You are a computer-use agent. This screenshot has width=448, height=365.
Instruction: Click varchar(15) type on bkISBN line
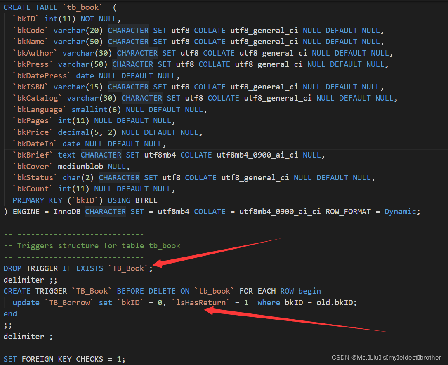coord(78,87)
